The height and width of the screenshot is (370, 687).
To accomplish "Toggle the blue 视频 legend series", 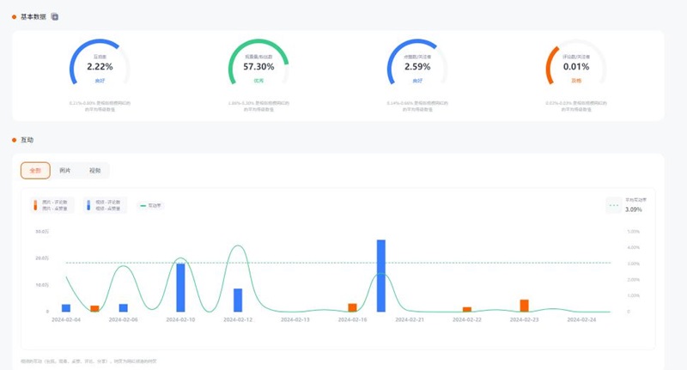I will (x=106, y=205).
